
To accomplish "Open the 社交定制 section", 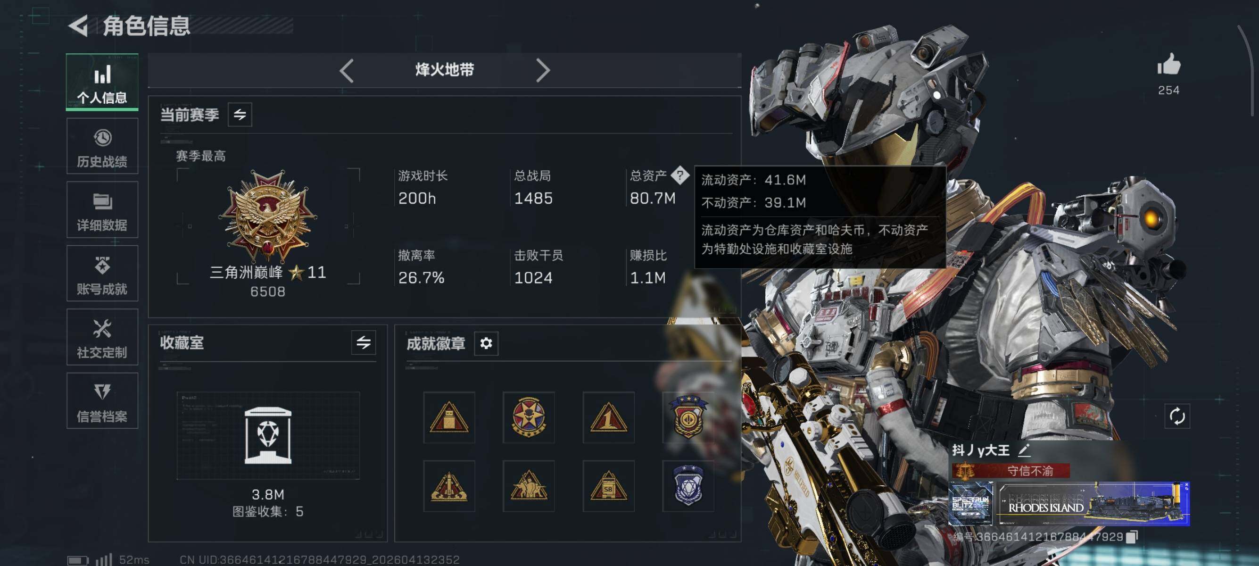I will 102,337.
